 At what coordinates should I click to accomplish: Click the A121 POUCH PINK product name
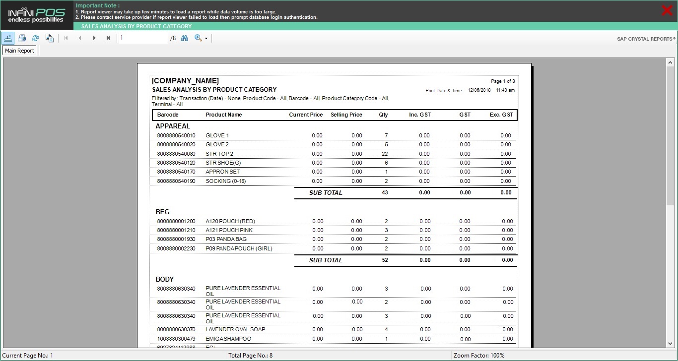(229, 230)
